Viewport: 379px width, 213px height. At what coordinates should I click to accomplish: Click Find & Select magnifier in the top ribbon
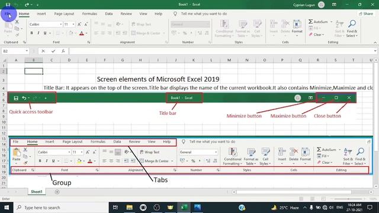coord(352,28)
